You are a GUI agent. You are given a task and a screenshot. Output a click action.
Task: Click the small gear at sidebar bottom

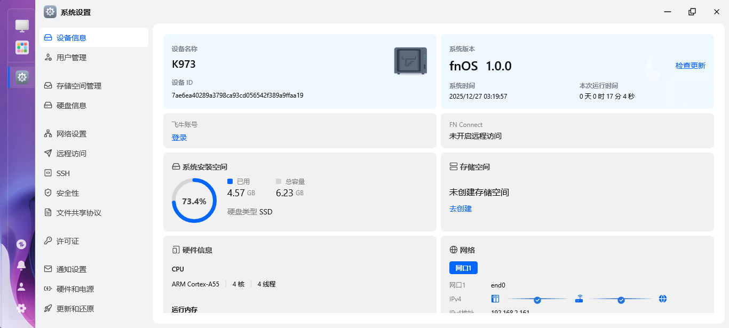pyautogui.click(x=20, y=308)
